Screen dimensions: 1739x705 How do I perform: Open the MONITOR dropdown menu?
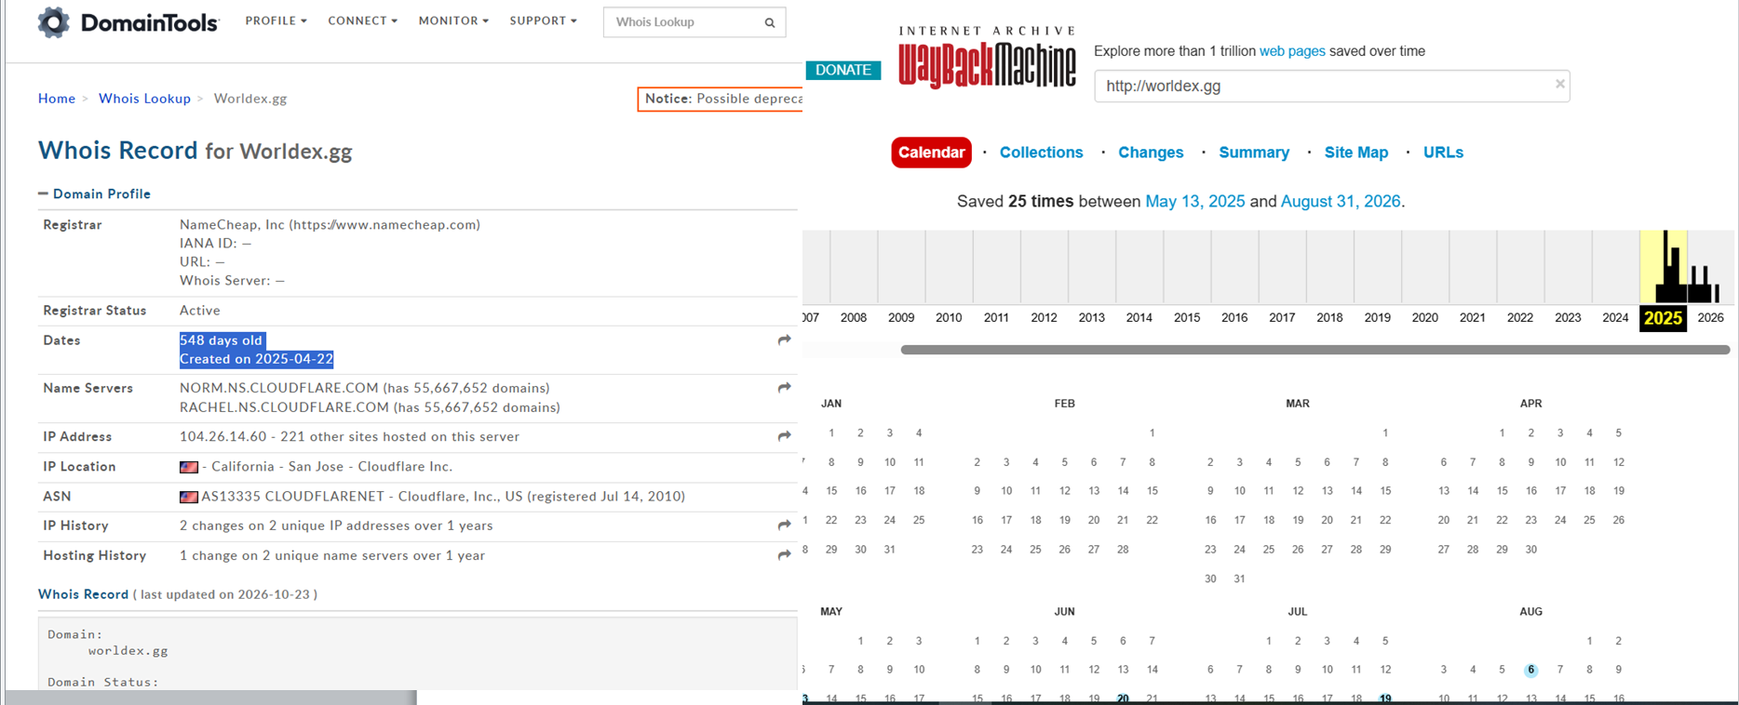pos(453,20)
